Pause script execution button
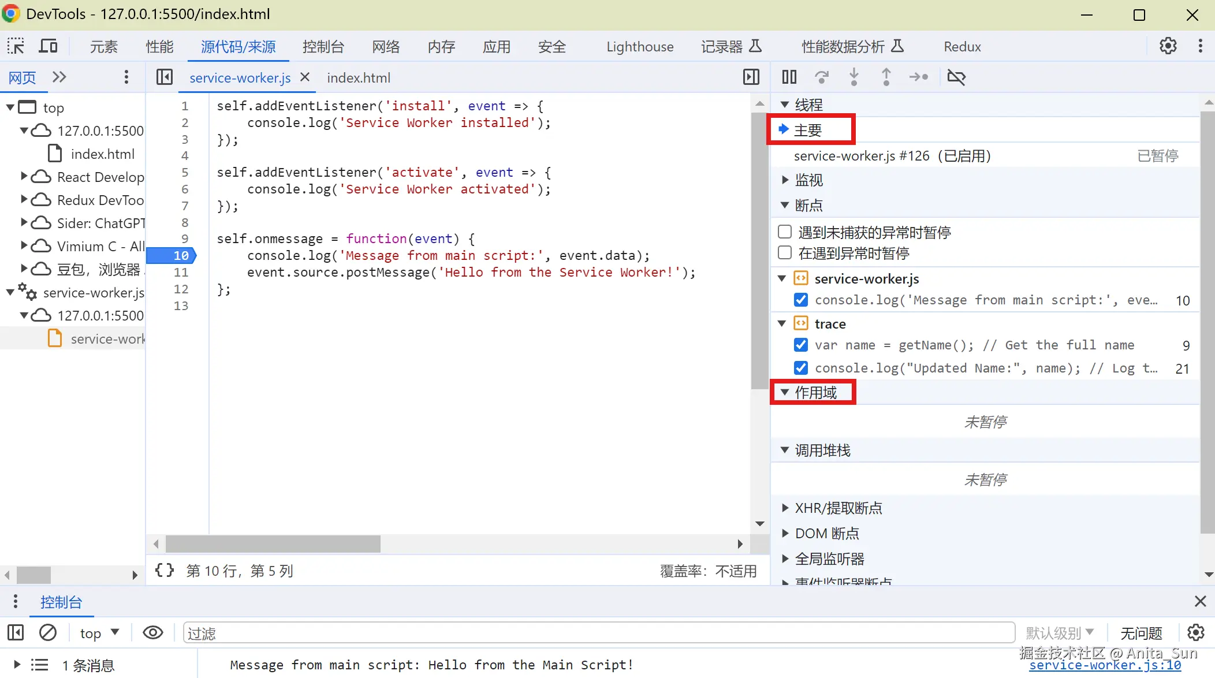This screenshot has height=678, width=1215. click(x=789, y=77)
